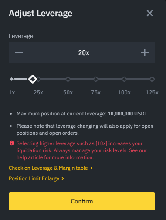166x220 pixels.
Task: Close the Adjust Leverage dialog
Action: click(150, 13)
